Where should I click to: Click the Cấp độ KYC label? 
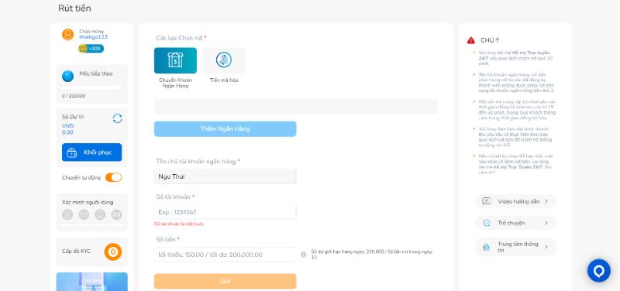pos(76,251)
